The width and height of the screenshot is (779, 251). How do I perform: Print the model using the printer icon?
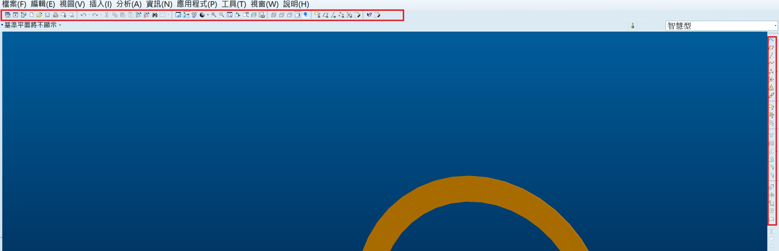pyautogui.click(x=55, y=15)
